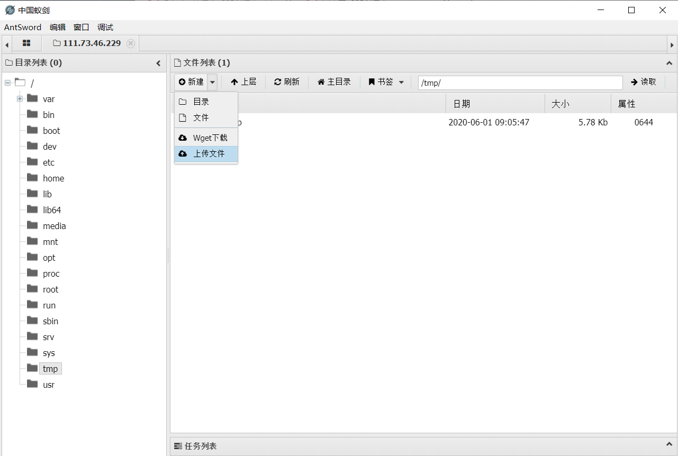Open the AntSword menu

23,28
